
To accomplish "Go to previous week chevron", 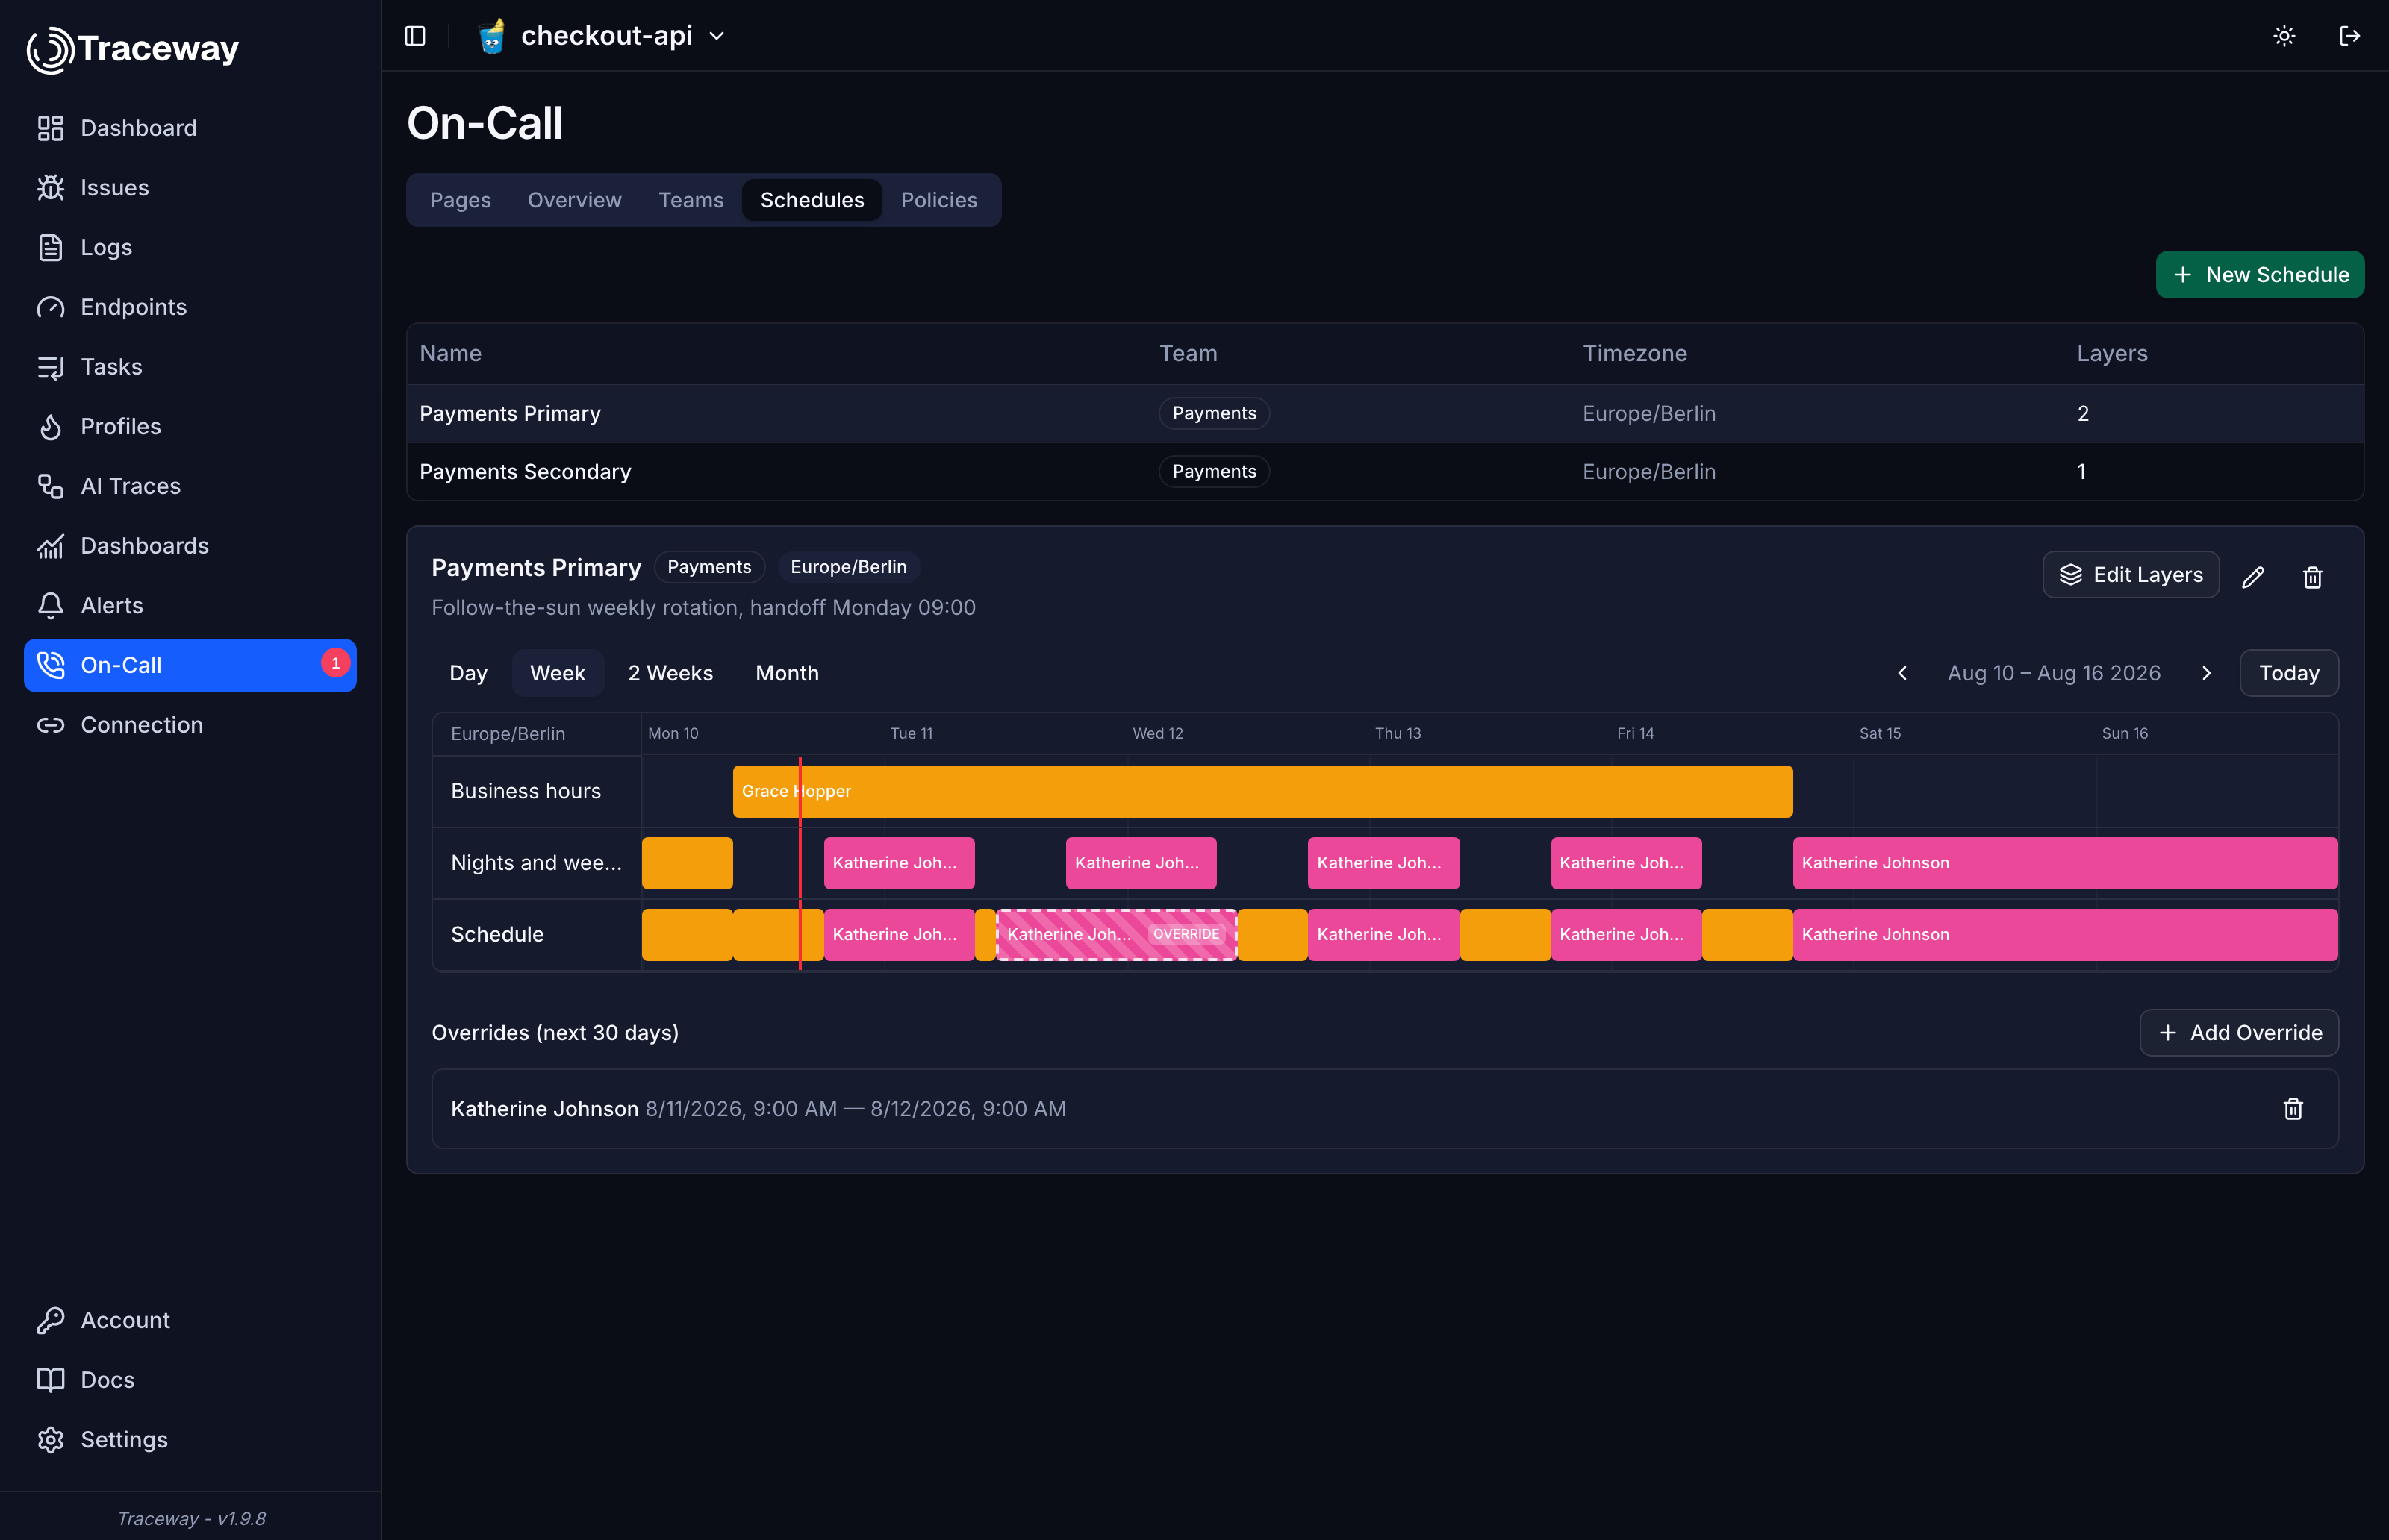I will (x=1903, y=673).
